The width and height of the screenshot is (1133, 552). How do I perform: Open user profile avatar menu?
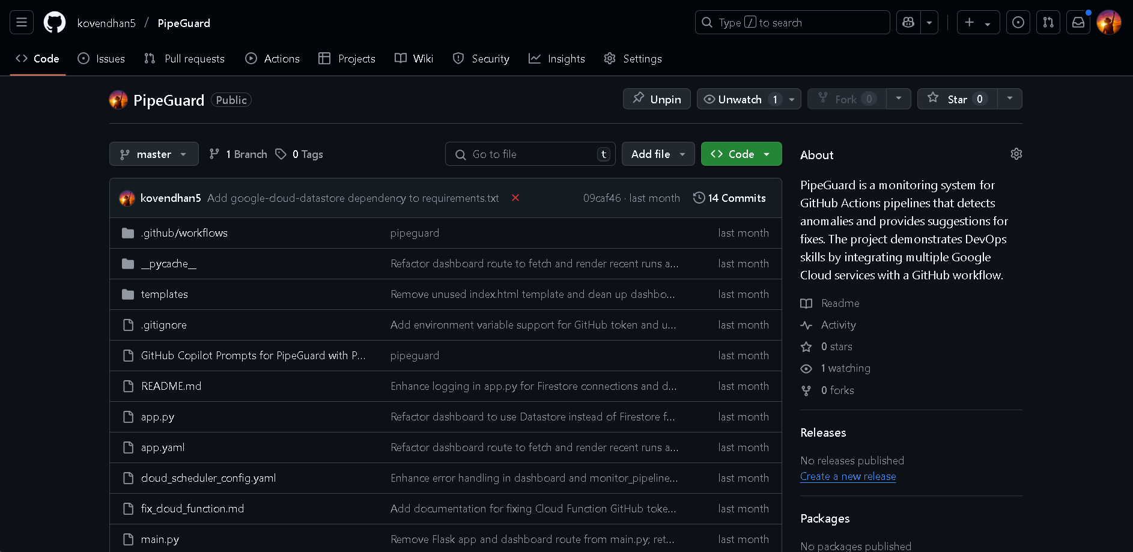click(x=1109, y=23)
